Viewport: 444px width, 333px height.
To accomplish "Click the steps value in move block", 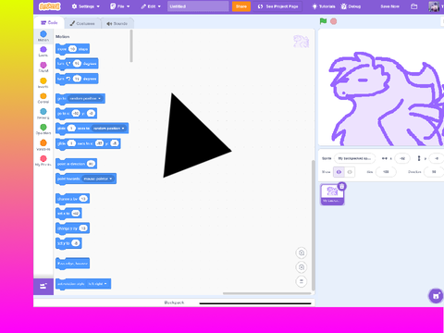I will 72,49.
